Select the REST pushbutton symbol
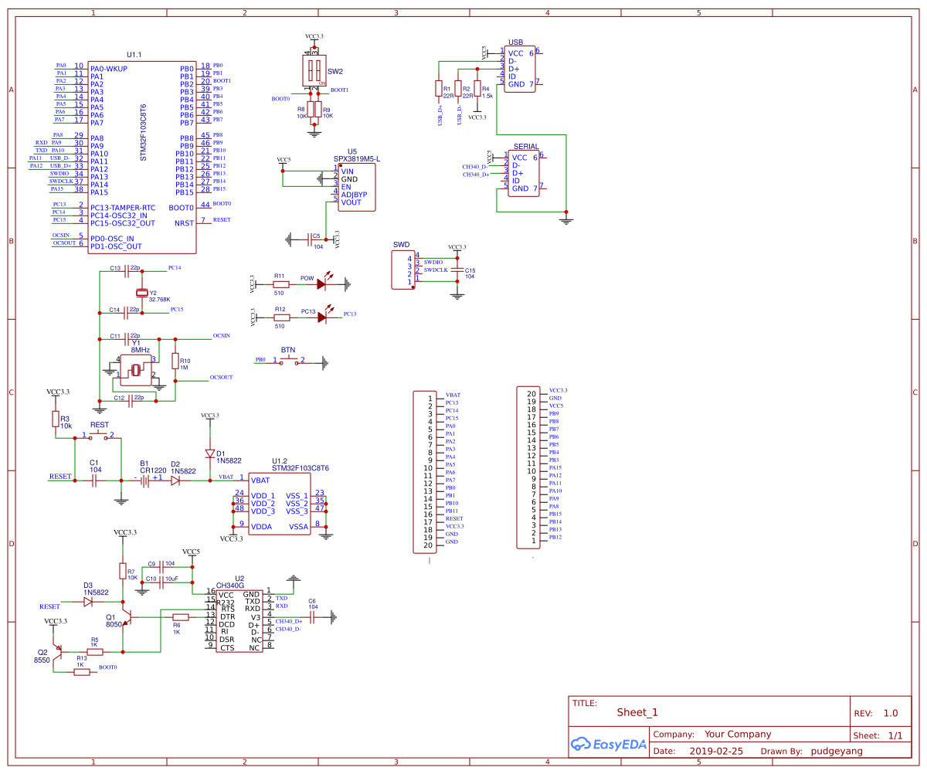The height and width of the screenshot is (774, 927). click(98, 436)
